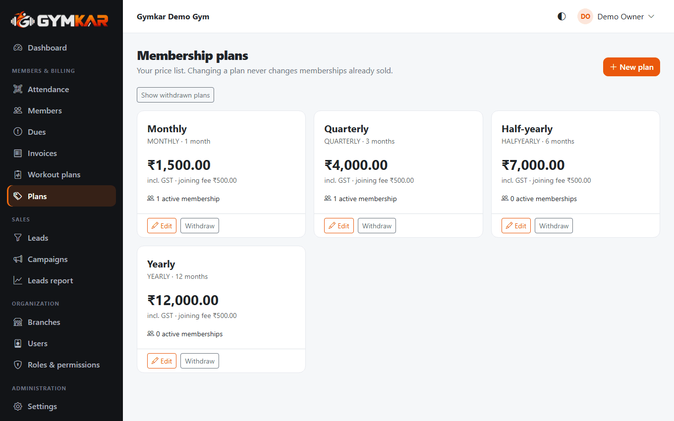Click the Dashboard gauge icon
674x421 pixels.
click(18, 48)
